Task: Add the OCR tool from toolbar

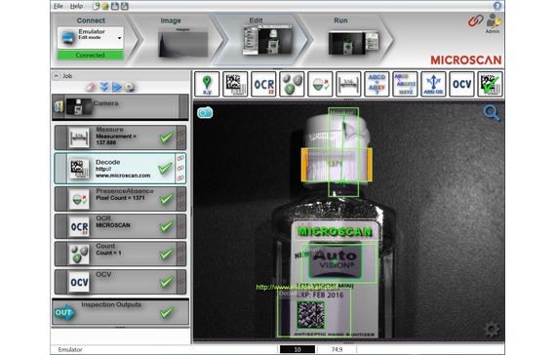Action: tap(263, 84)
